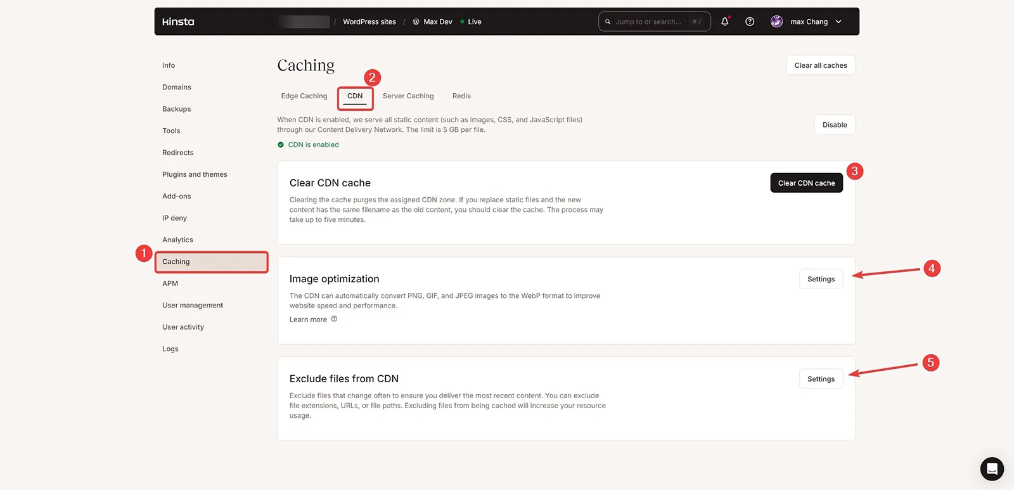The image size is (1014, 490).
Task: Open Backups in the sidebar
Action: coord(177,109)
